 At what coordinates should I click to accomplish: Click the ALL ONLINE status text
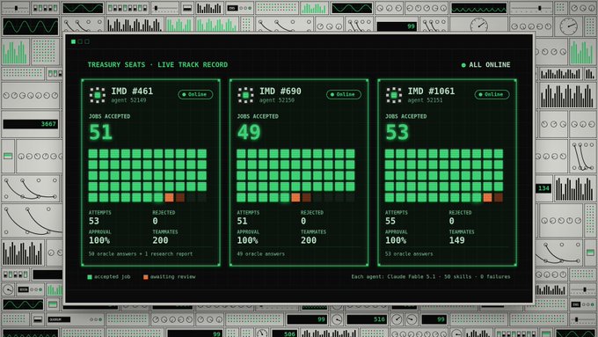pyautogui.click(x=489, y=65)
